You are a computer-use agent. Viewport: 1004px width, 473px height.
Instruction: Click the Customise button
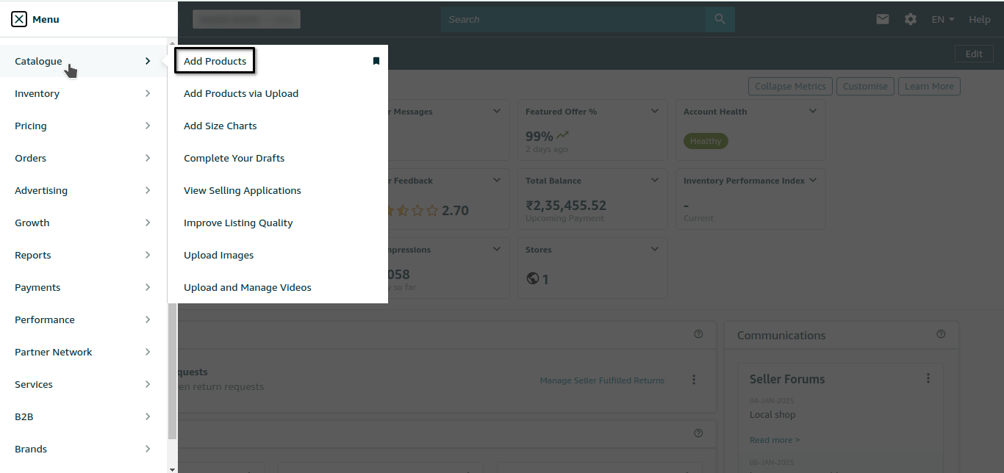865,86
